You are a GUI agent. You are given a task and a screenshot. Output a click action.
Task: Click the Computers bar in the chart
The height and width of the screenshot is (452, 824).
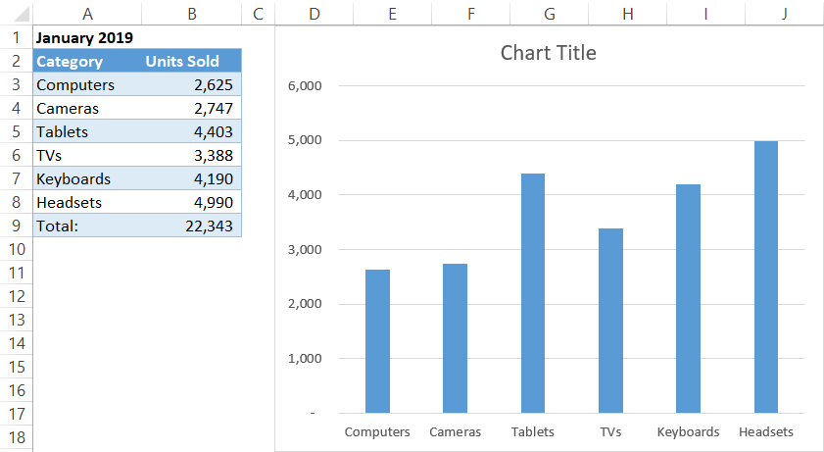click(x=377, y=341)
